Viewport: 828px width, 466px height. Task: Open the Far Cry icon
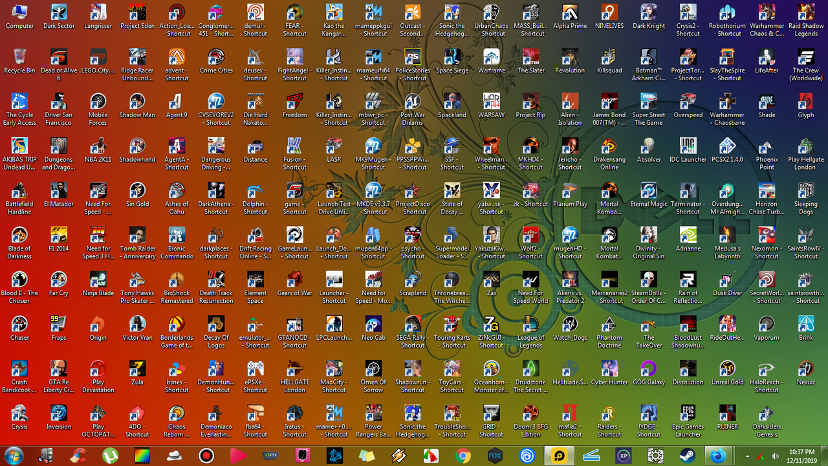coord(59,284)
